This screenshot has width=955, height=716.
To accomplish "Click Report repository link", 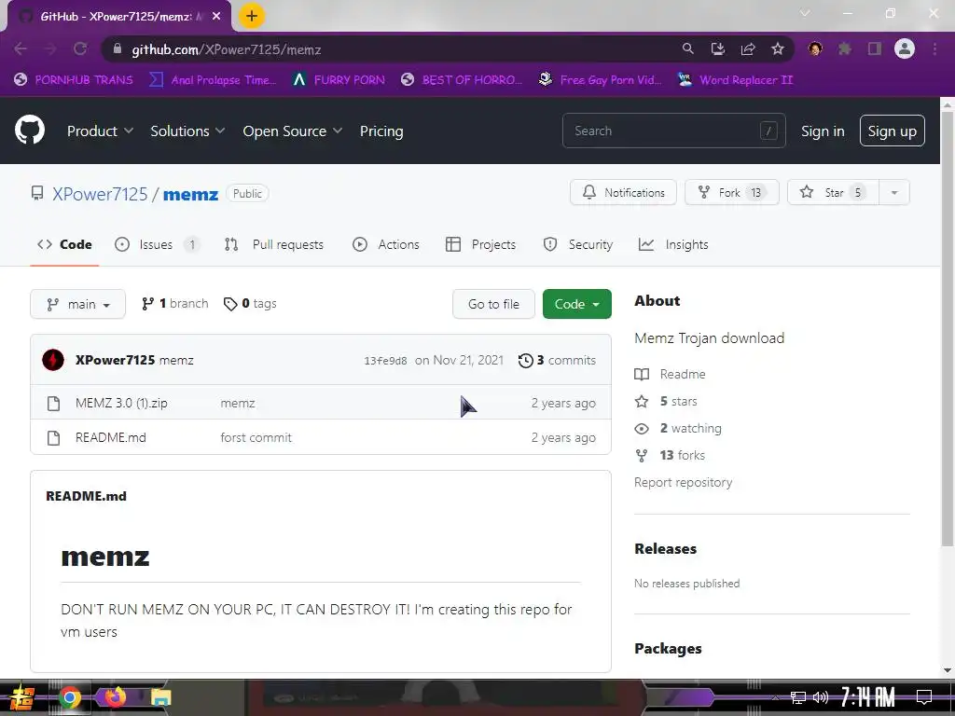I will click(683, 482).
